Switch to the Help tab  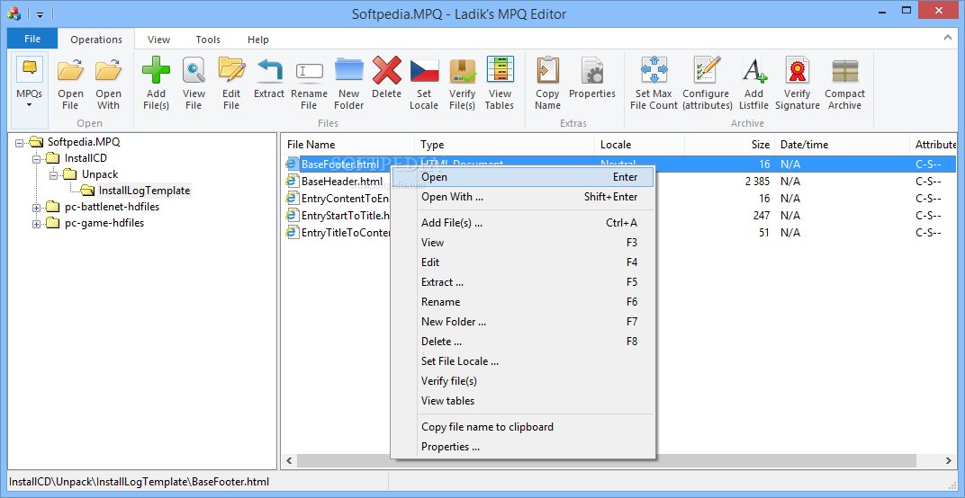point(258,40)
